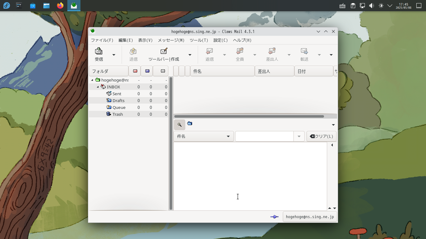
Task: Open the 件名 search type dropdown
Action: (203, 136)
